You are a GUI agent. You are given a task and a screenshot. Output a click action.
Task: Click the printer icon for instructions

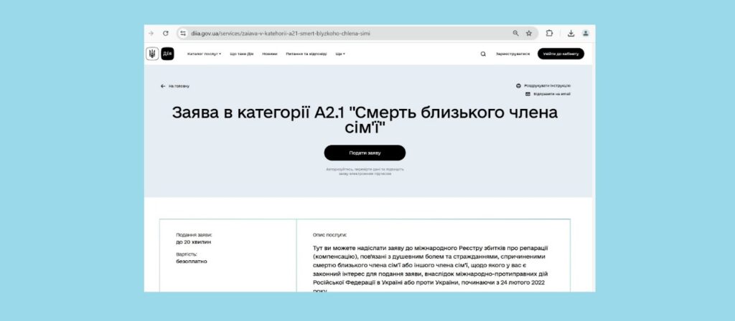[518, 86]
